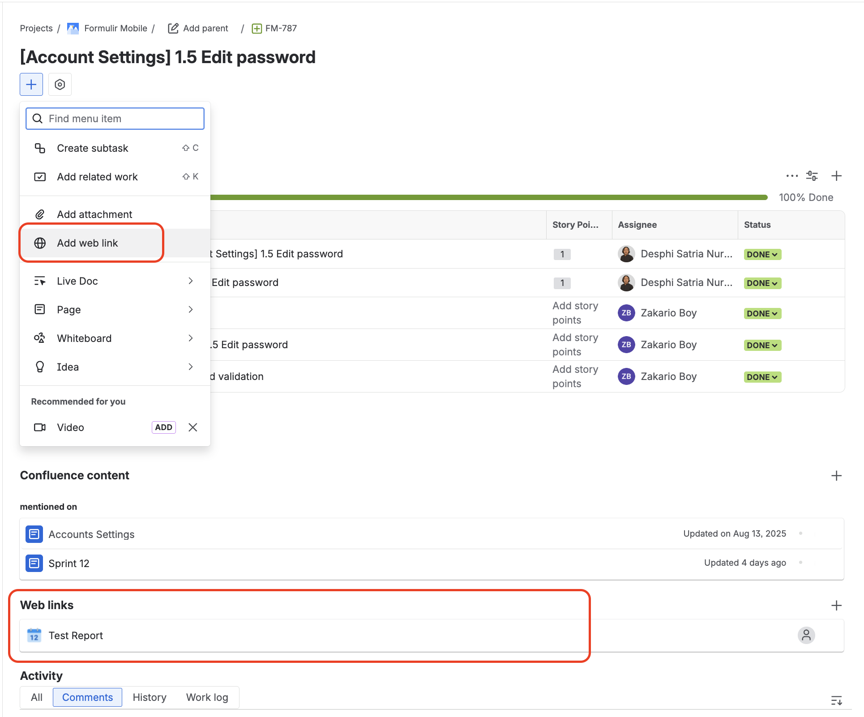Click plus icon next to Confluence content
Viewport: 864px width, 717px height.
[x=836, y=475]
